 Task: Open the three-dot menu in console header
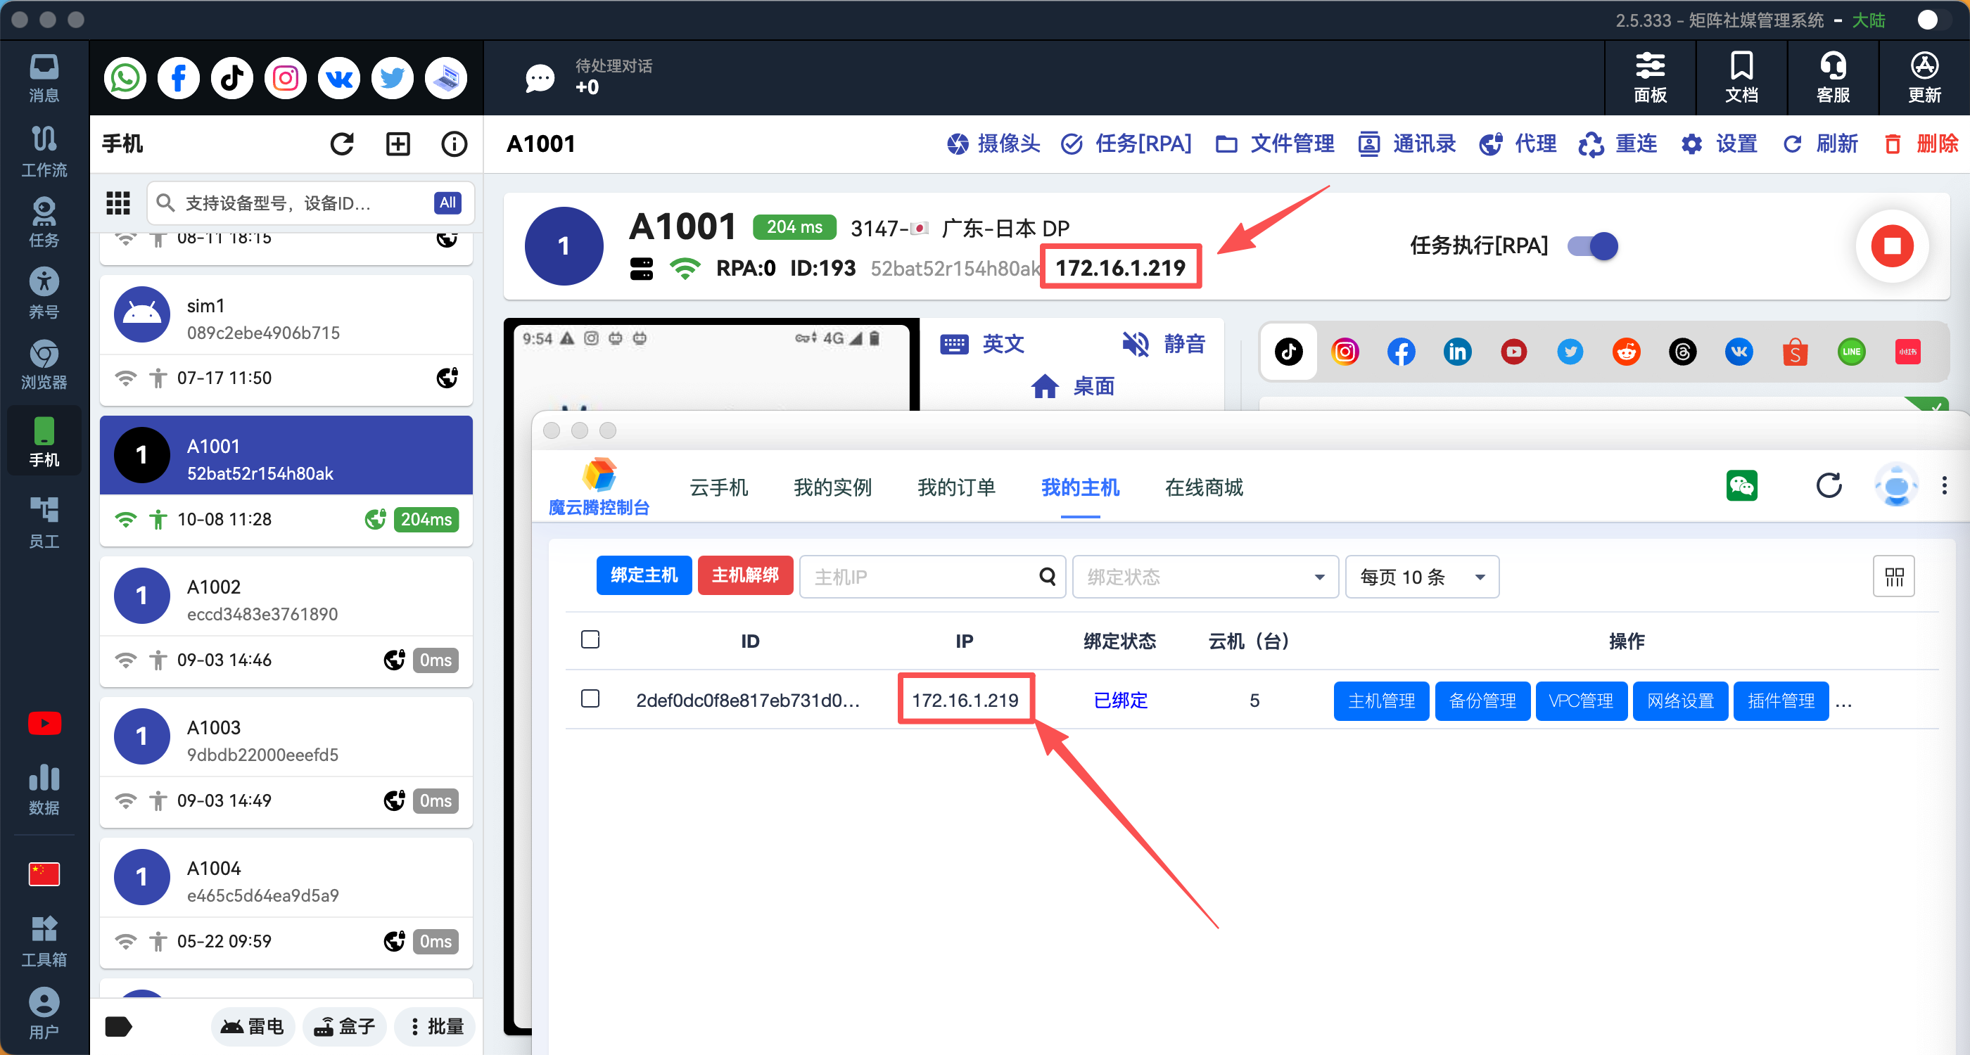1943,486
